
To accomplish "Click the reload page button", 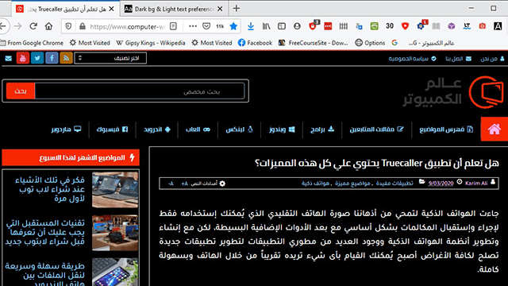I will pos(33,26).
